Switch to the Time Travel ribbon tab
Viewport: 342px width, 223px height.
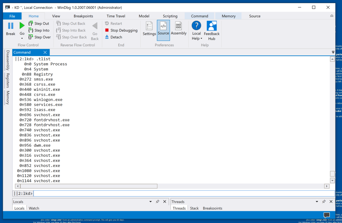click(116, 16)
